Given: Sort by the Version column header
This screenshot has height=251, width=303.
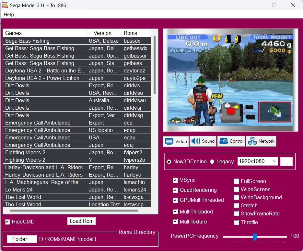Looking at the screenshot, I should click(x=104, y=33).
